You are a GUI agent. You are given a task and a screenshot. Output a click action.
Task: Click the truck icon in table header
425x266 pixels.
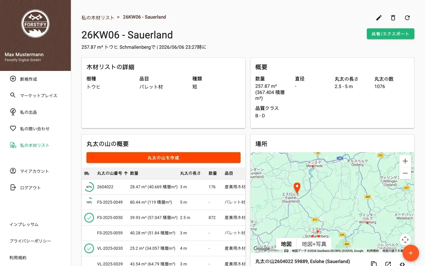(x=87, y=173)
